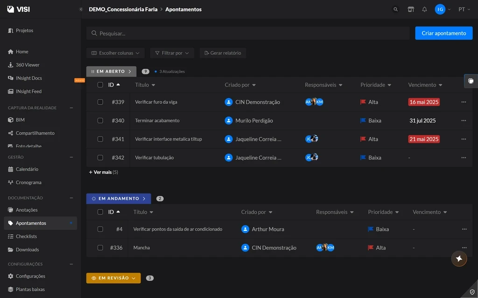This screenshot has width=478, height=298.
Task: Show more items via Ver mais
Action: (103, 172)
